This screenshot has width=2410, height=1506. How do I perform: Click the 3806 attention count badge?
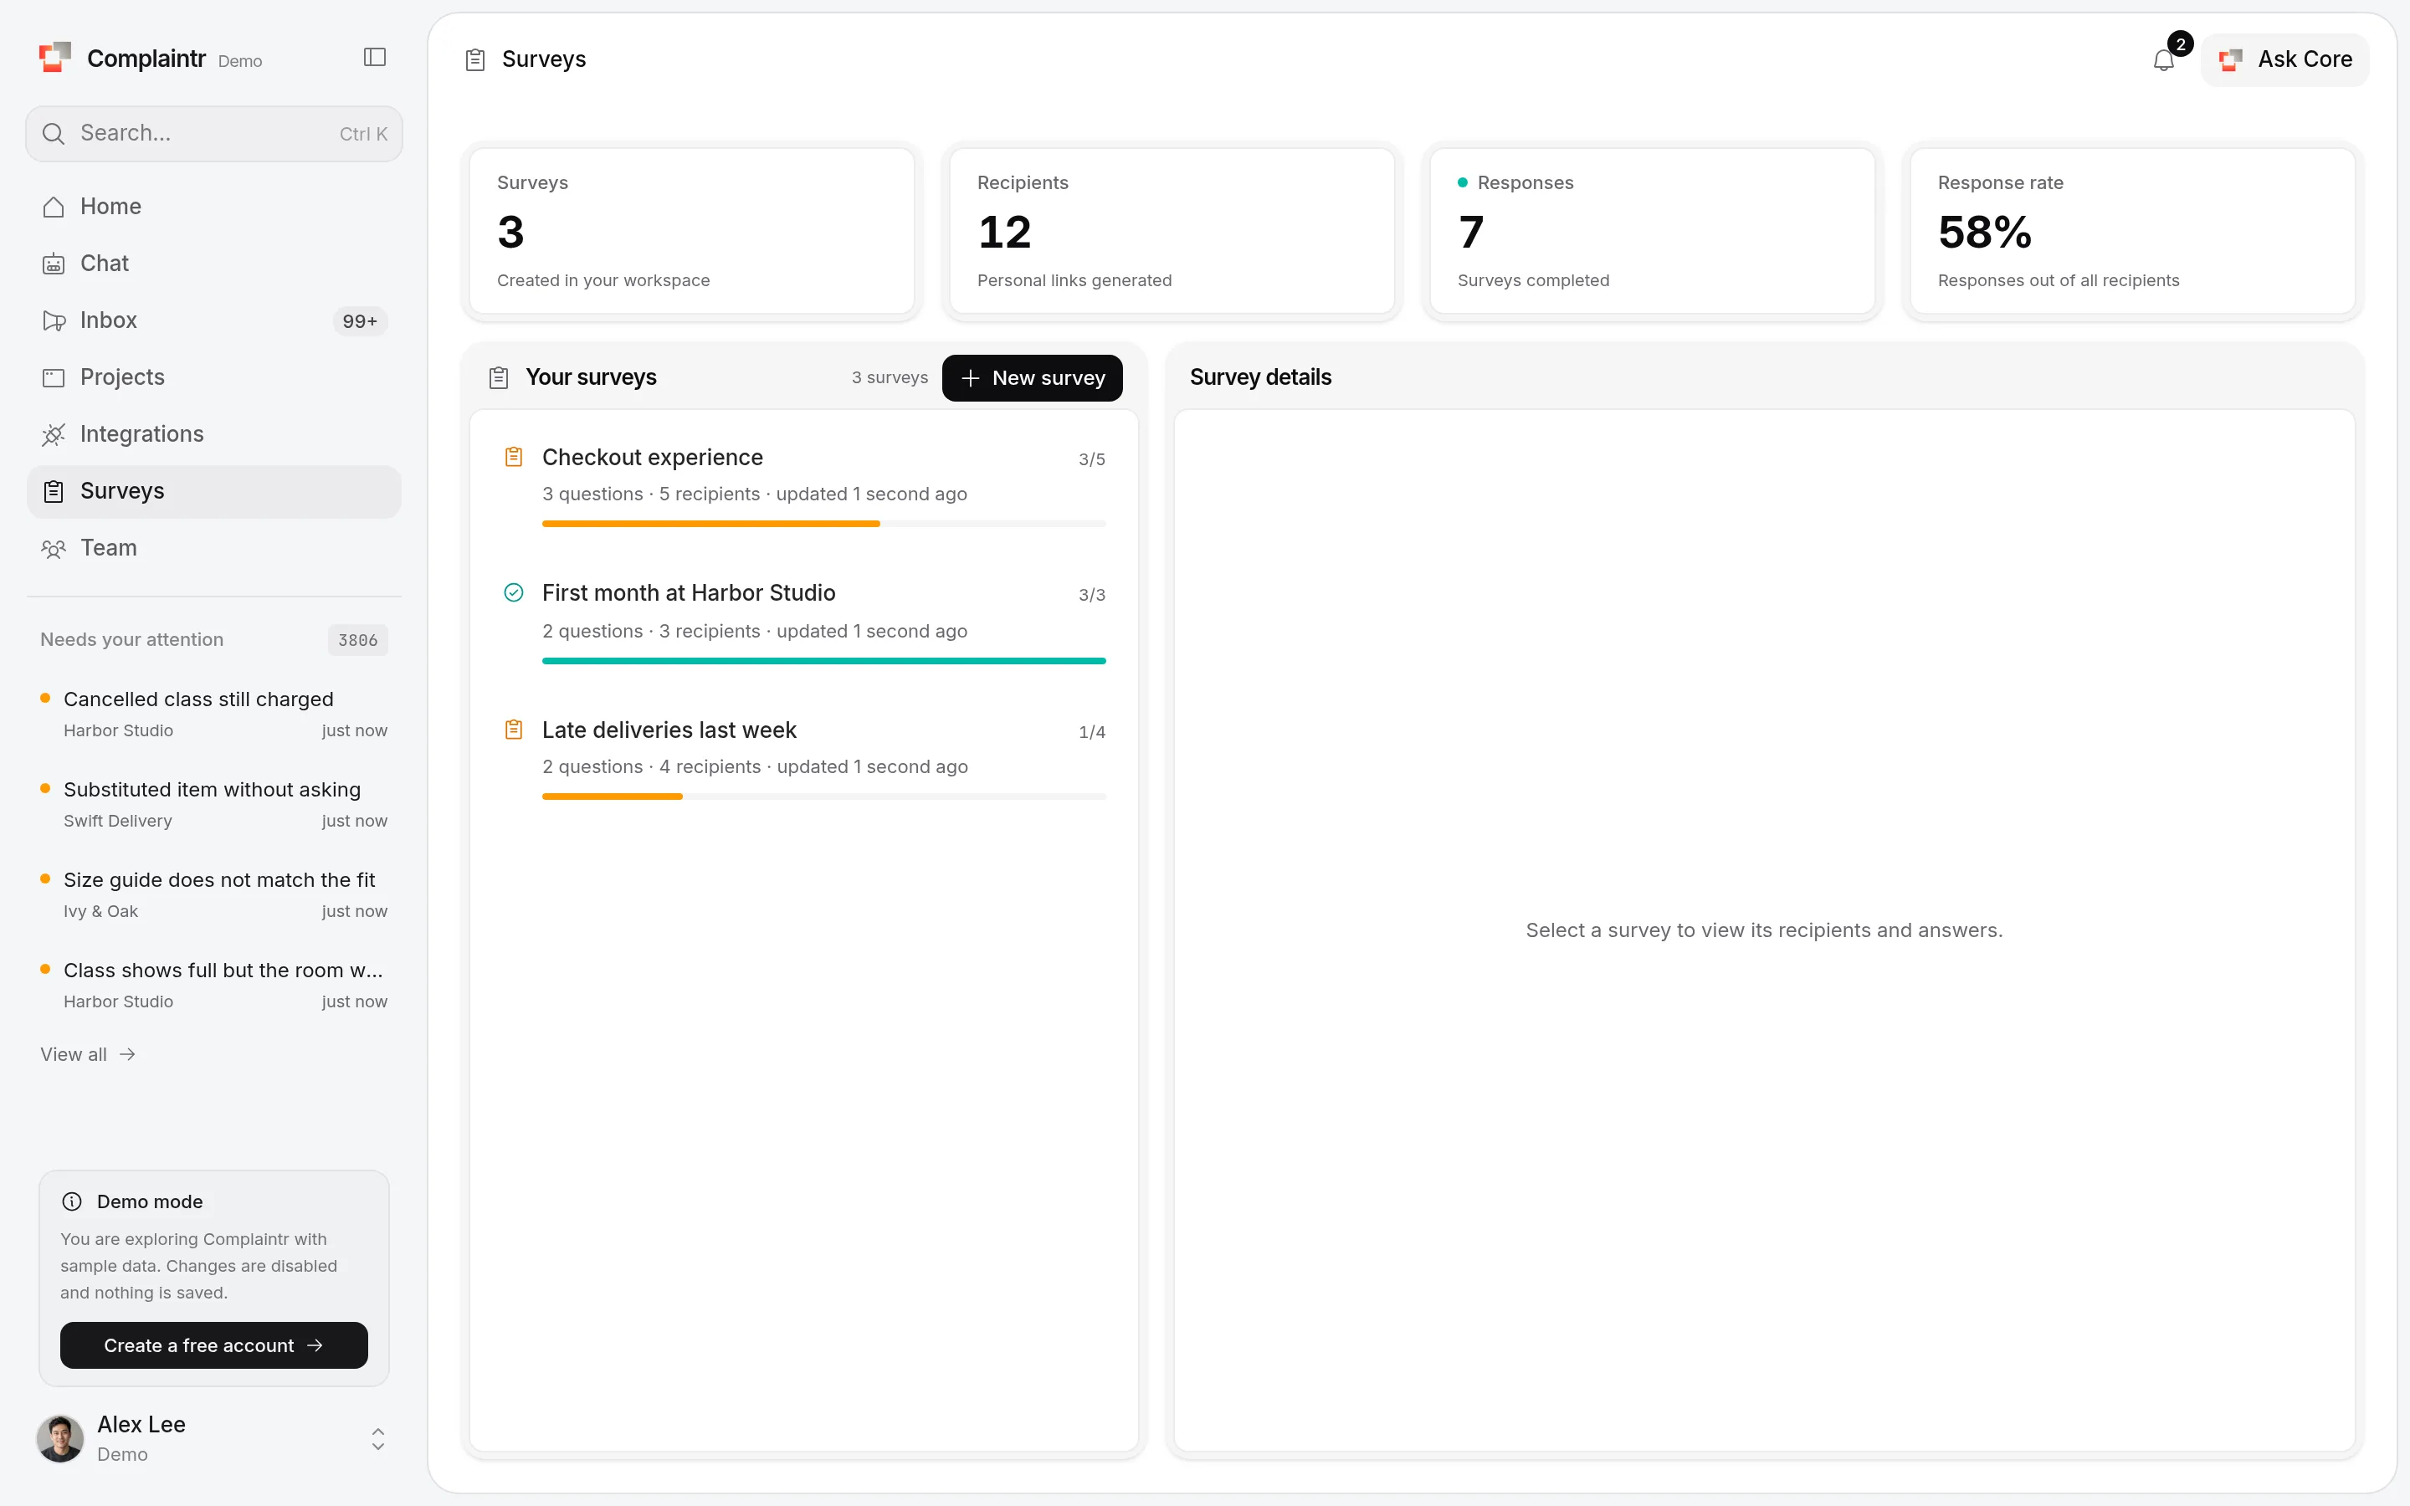pyautogui.click(x=357, y=639)
